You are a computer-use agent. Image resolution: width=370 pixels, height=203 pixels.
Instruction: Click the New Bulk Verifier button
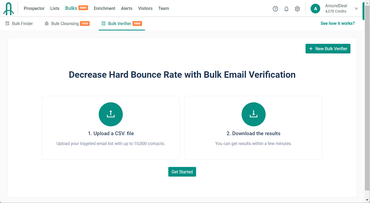328,49
